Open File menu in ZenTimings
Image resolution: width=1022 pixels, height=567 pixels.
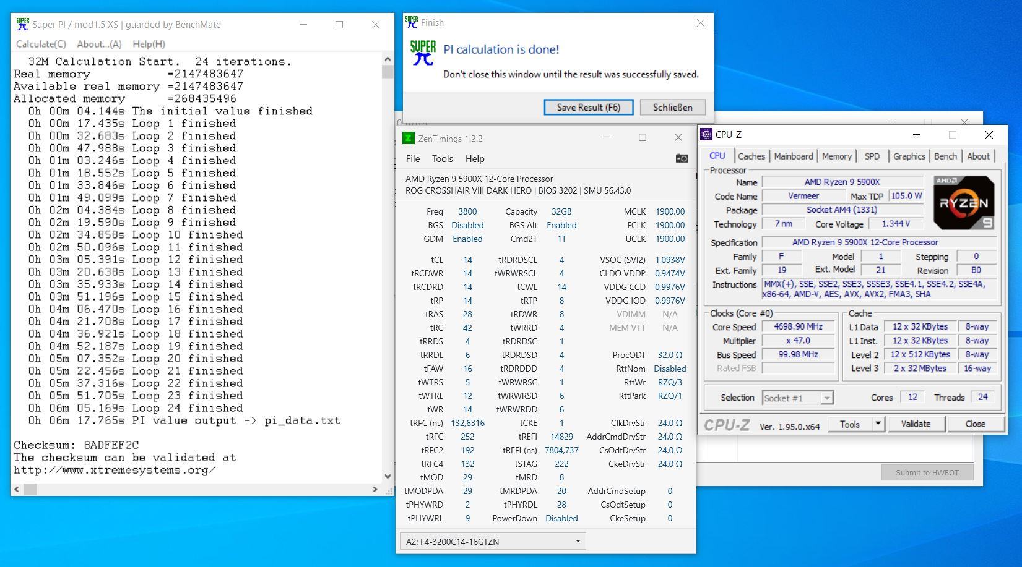tap(413, 159)
